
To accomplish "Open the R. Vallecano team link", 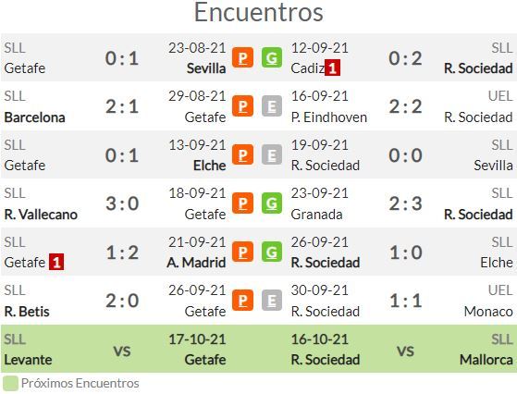I will [41, 215].
